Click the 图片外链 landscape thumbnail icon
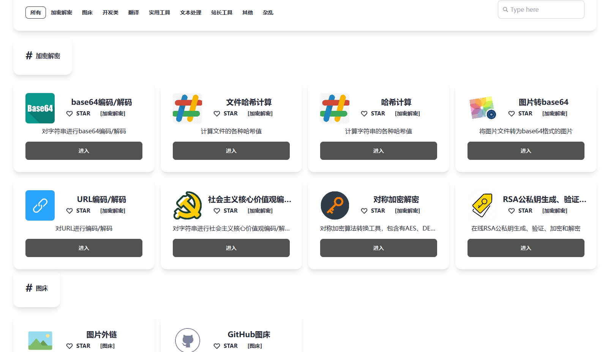The width and height of the screenshot is (616, 352). pos(40,341)
